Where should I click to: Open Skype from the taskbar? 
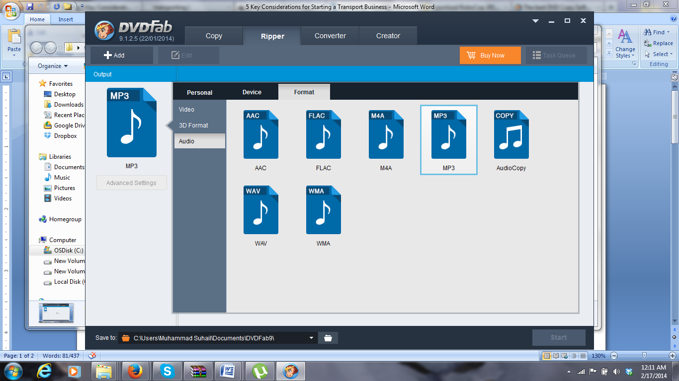tap(168, 371)
